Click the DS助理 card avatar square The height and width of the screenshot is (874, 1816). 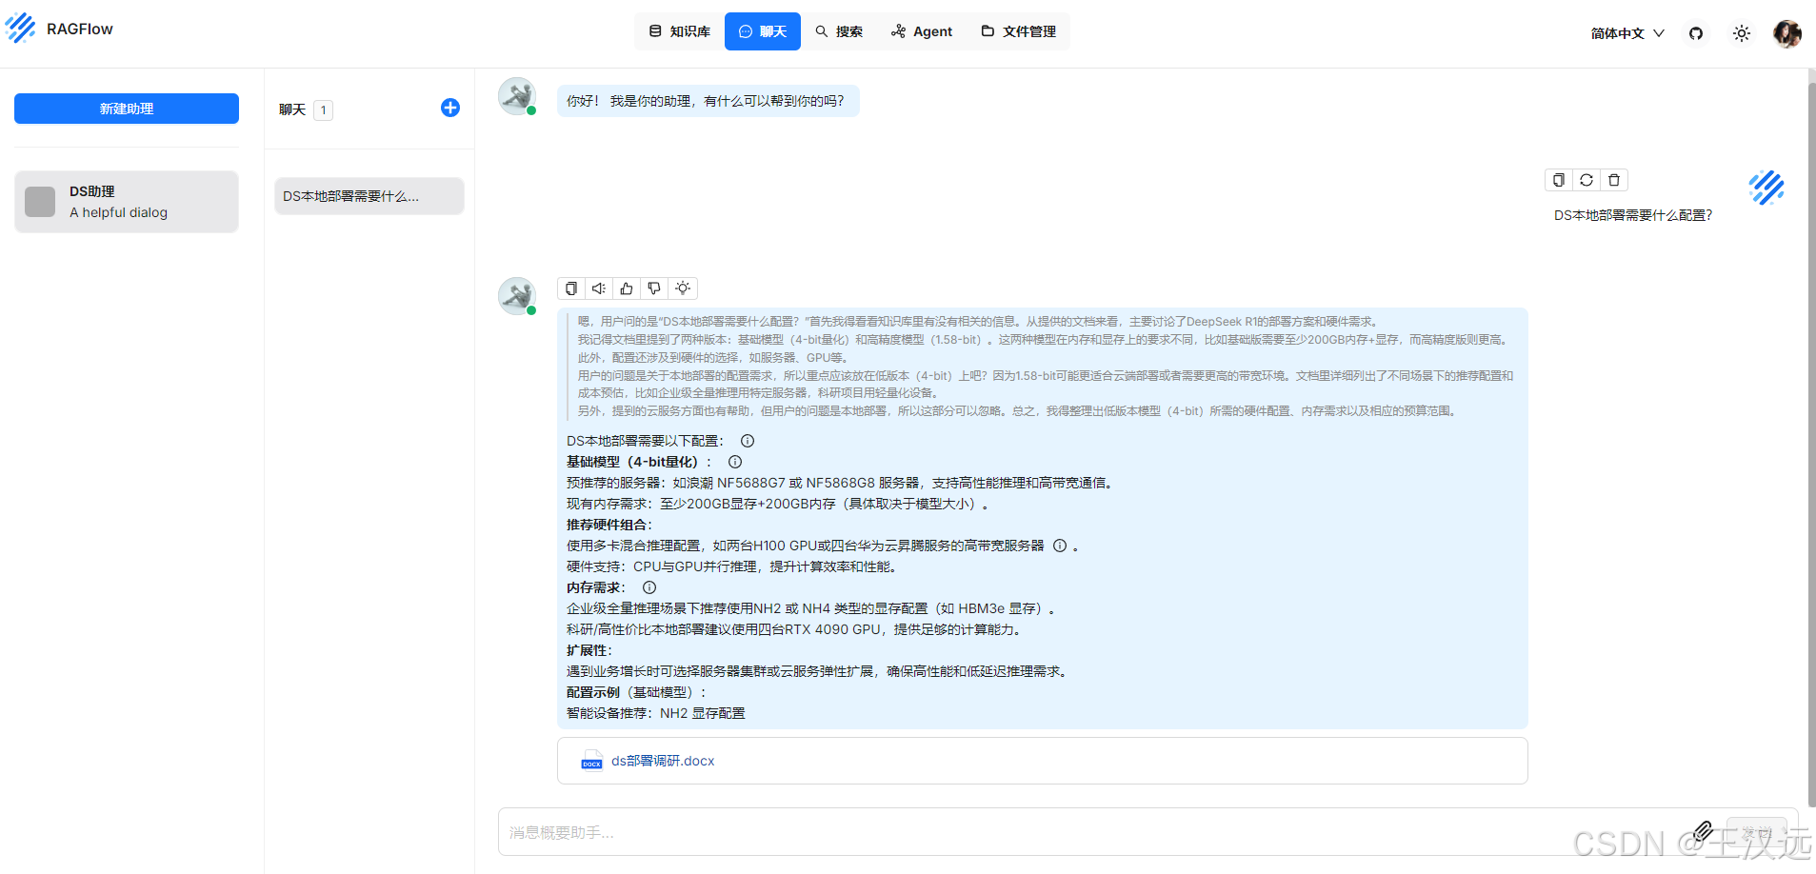(x=40, y=202)
